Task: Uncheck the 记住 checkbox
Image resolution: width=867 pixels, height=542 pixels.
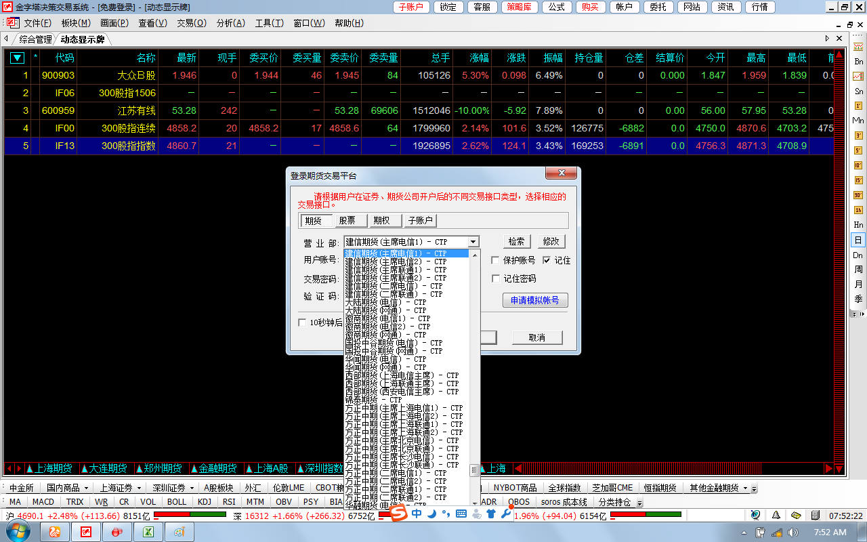Action: click(x=547, y=260)
